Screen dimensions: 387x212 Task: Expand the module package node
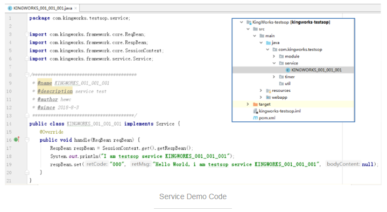pyautogui.click(x=274, y=56)
